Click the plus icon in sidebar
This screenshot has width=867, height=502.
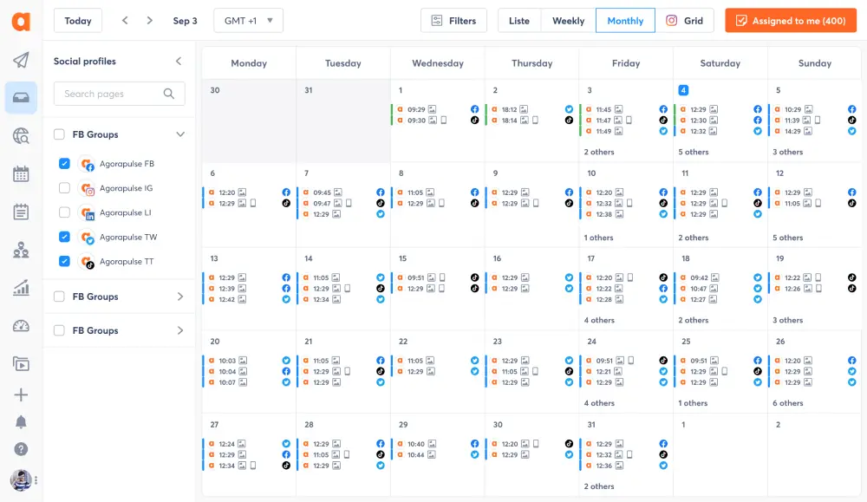coord(21,394)
